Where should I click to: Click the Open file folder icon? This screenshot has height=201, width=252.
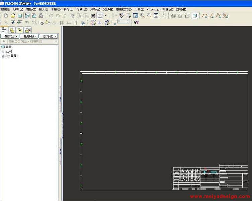pos(13,16)
